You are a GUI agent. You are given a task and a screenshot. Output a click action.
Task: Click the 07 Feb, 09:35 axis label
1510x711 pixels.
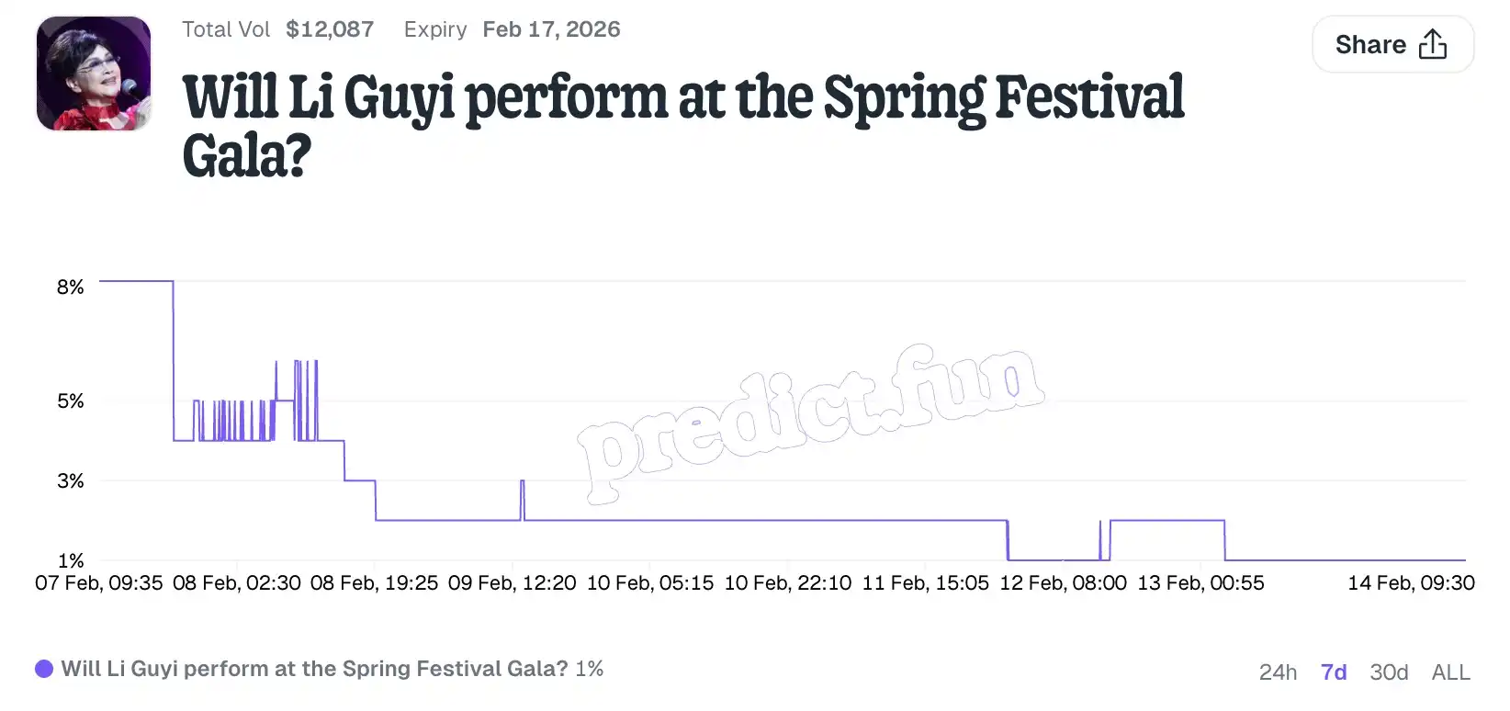(99, 583)
